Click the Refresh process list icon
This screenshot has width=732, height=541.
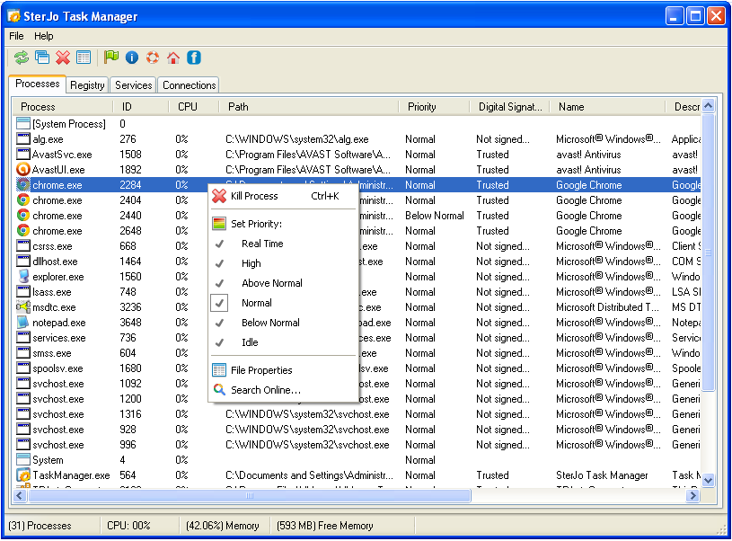[x=21, y=57]
